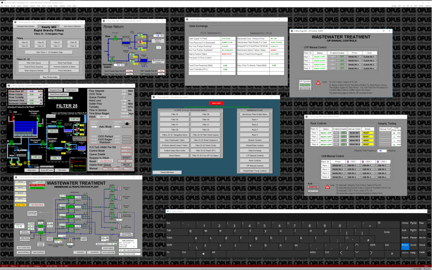Viewport: 432px width, 270px height.
Task: Click RACK 1 OFF status in CIP Manual Control
Action: (x=320, y=57)
